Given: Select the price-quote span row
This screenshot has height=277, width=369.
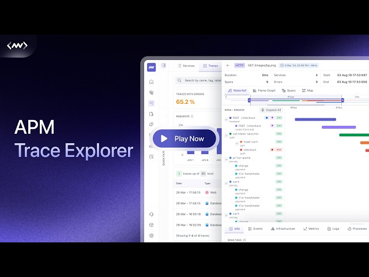Looking at the screenshot, I should [254, 159].
